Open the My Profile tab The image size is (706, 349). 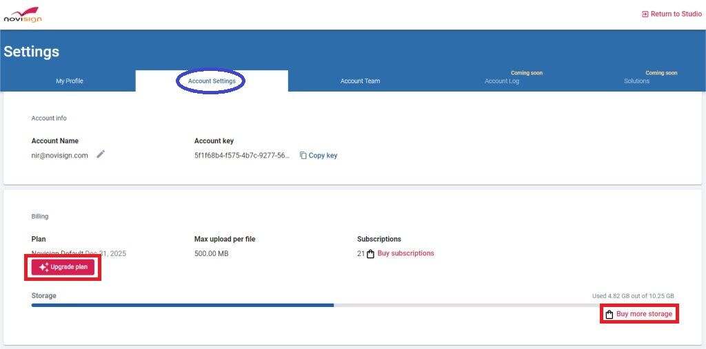click(69, 81)
